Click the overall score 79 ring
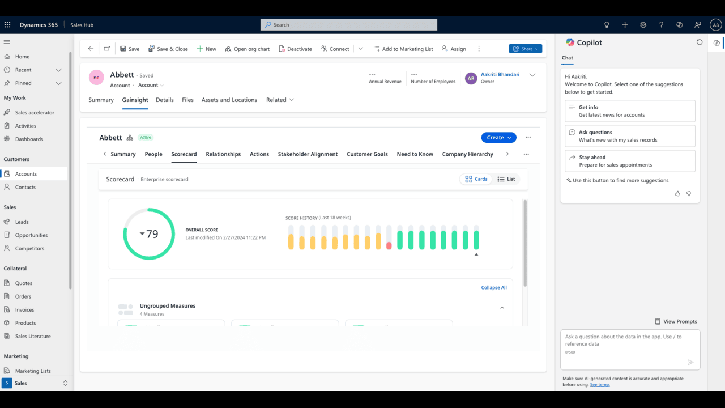The image size is (725, 408). [x=149, y=234]
